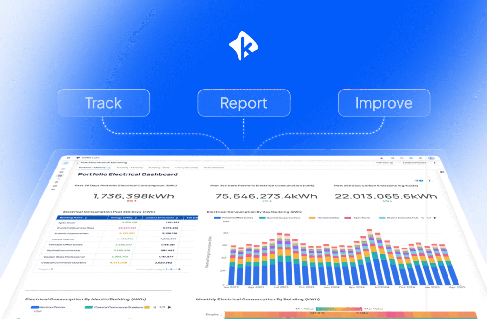Viewport: 487px width, 319px height.
Task: Click the info icon beside Energy (kWh)
Action: click(136, 217)
